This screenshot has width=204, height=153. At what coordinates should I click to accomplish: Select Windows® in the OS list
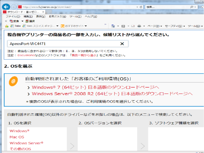(20, 131)
